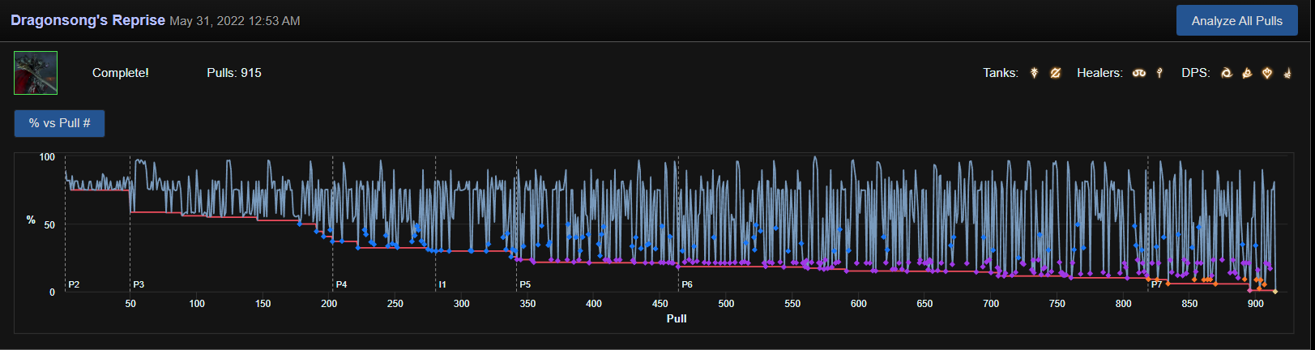Click the 'Pulls: 915' count text
Viewport: 1315px width, 350px height.
(234, 73)
